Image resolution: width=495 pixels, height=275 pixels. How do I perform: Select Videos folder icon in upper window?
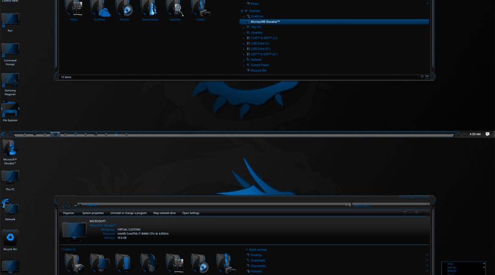coord(201,11)
